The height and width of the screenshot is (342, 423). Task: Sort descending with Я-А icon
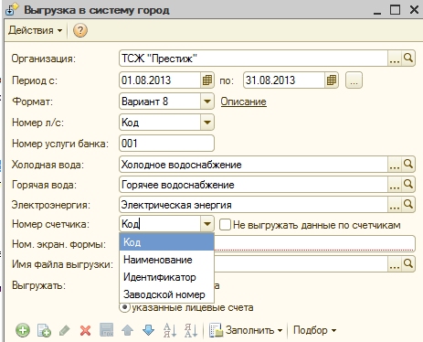(x=191, y=330)
